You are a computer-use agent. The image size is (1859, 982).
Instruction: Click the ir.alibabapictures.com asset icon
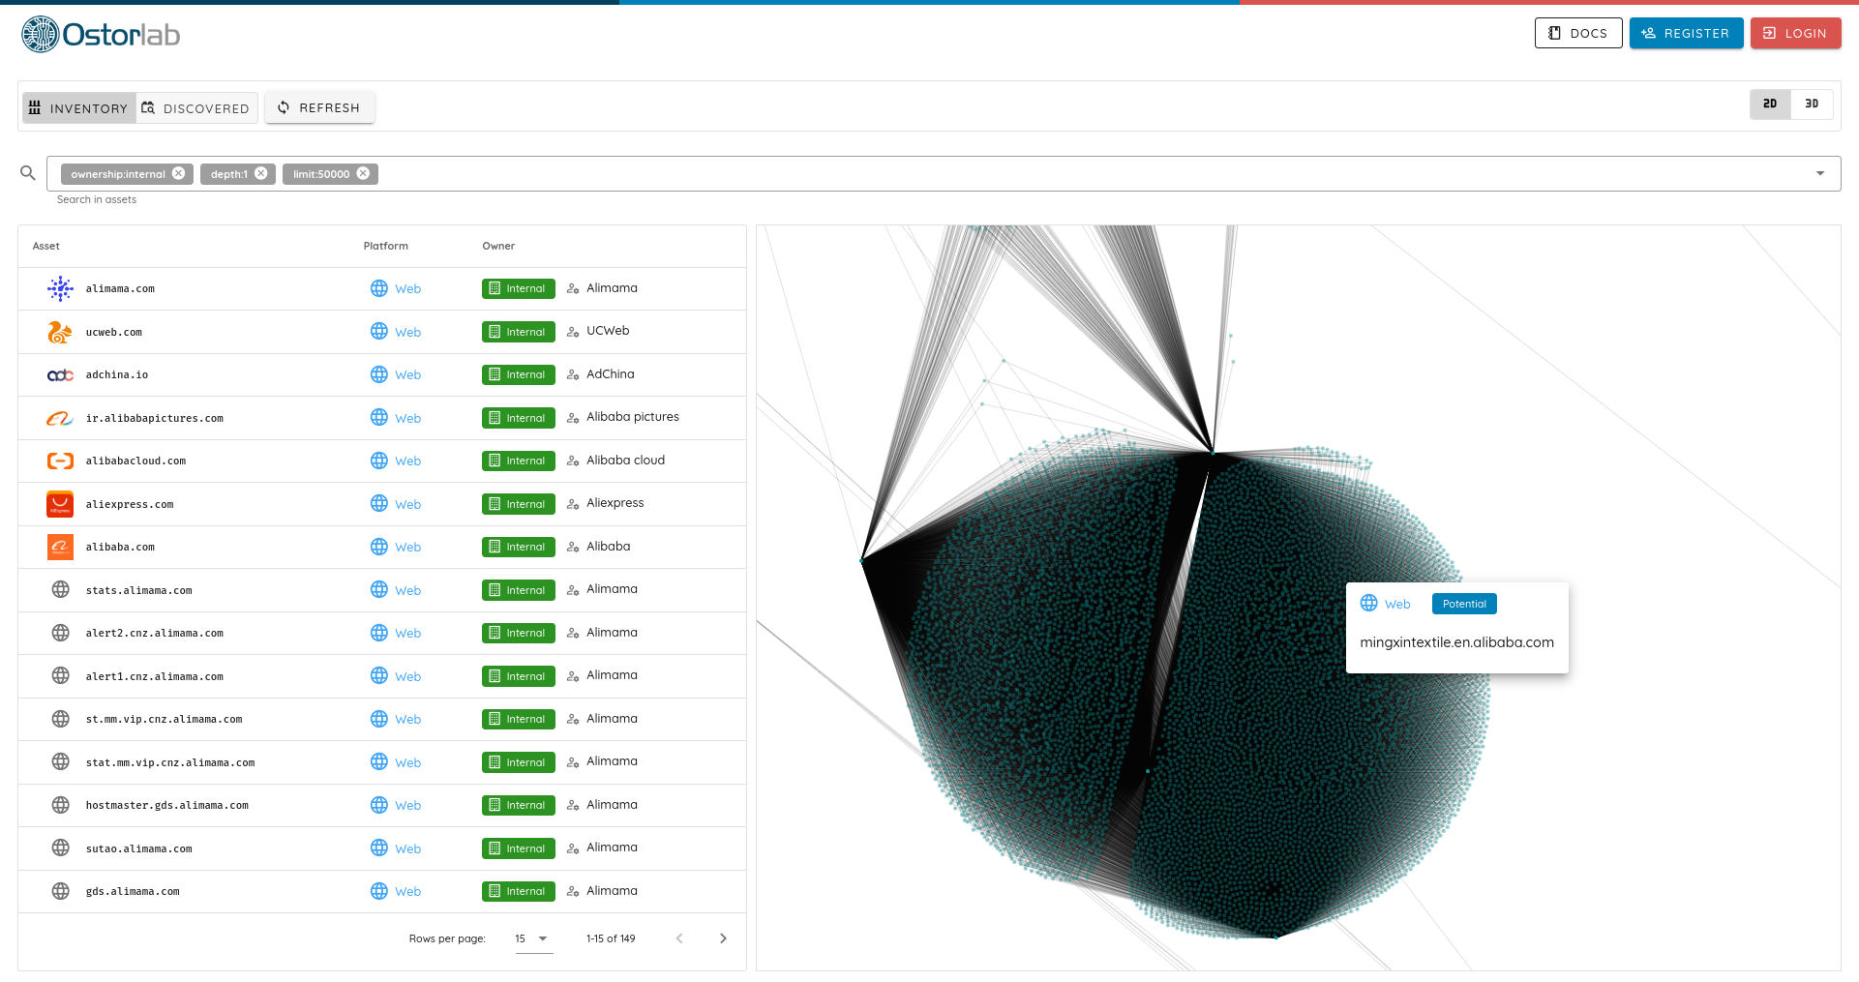coord(60,418)
